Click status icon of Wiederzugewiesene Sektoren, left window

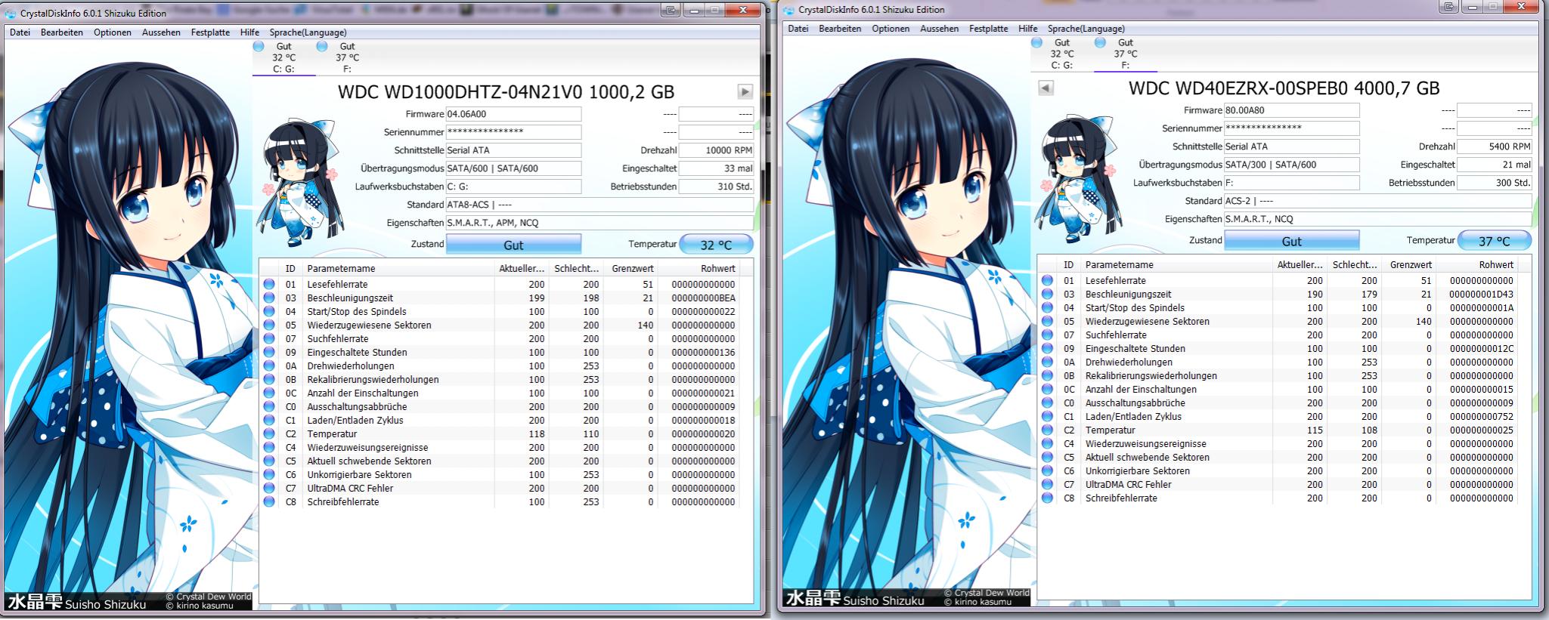(x=269, y=325)
